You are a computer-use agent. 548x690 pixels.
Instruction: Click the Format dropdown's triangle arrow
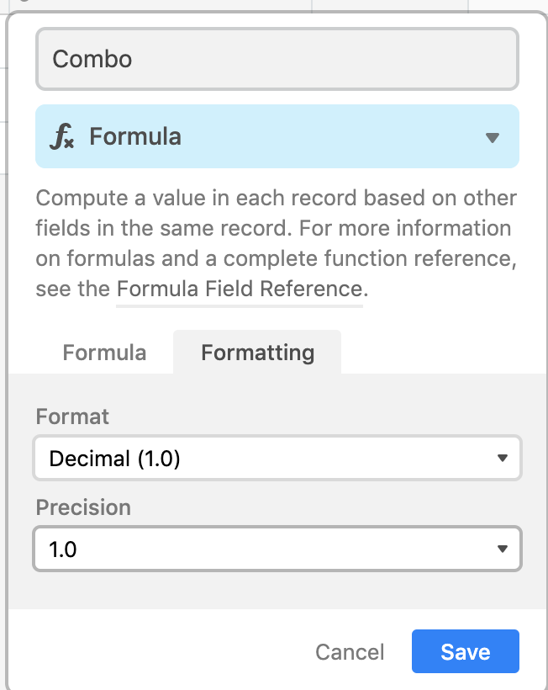click(x=503, y=458)
